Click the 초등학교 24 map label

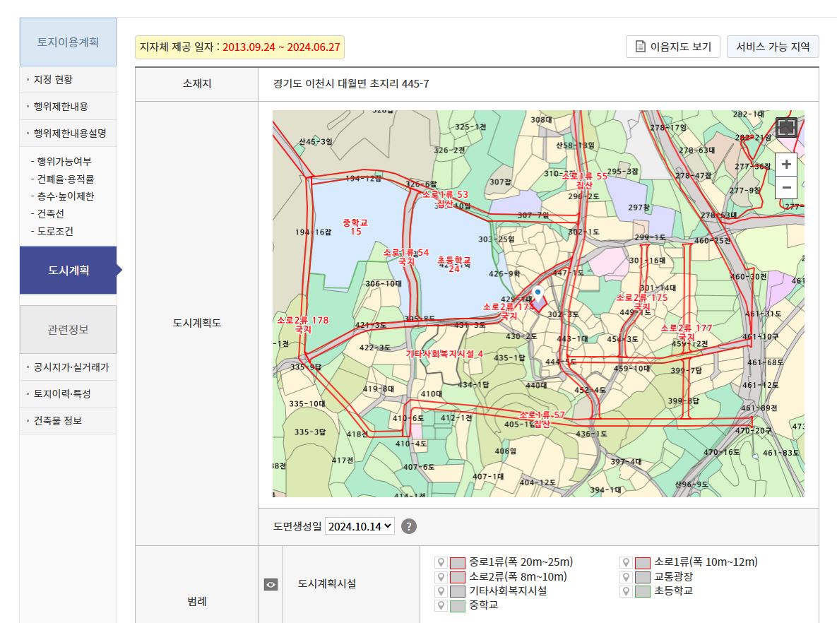point(454,264)
